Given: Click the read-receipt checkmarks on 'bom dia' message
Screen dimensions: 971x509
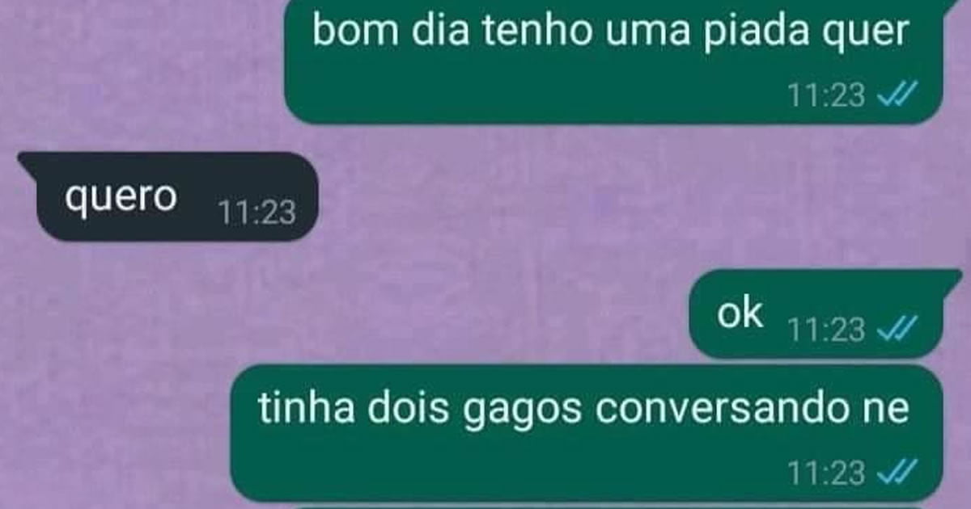Looking at the screenshot, I should (x=897, y=96).
